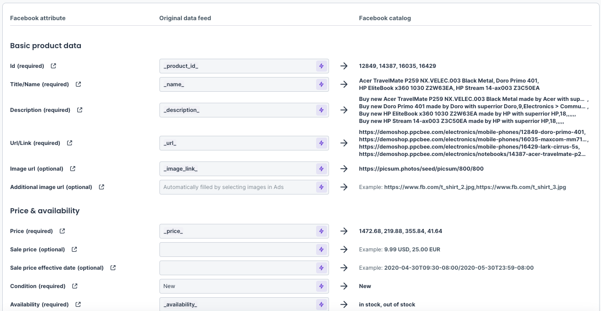This screenshot has width=601, height=311.
Task: Open external link icon beside Availability
Action: (x=78, y=305)
